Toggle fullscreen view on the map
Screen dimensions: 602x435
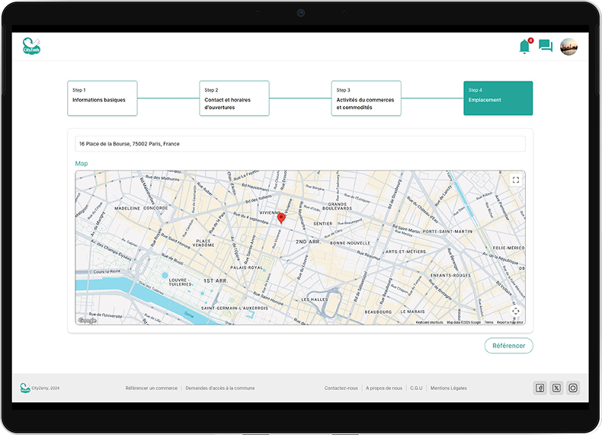(516, 180)
